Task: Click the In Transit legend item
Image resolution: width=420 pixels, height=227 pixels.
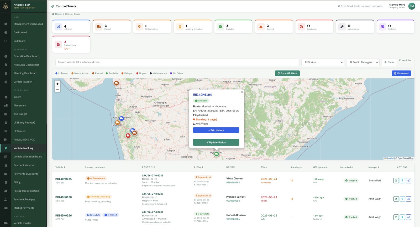Action: point(62,73)
